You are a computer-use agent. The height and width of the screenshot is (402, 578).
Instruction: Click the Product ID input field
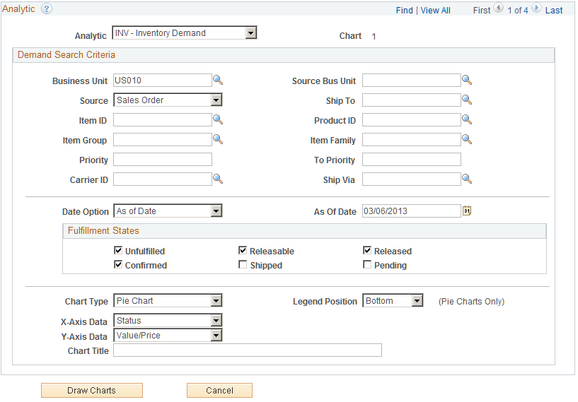click(411, 120)
